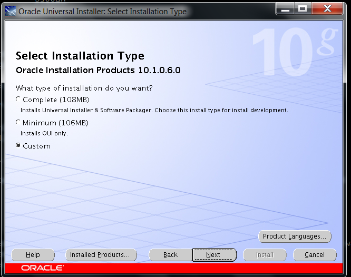Image resolution: width=351 pixels, height=277 pixels.
Task: Click the 'Select Installation Type' heading
Action: (x=80, y=56)
